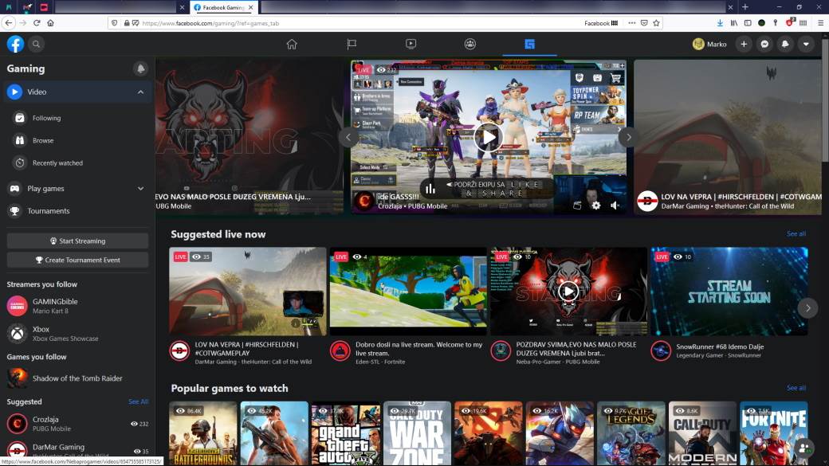Image resolution: width=829 pixels, height=466 pixels.
Task: Open Tournaments in the sidebar
Action: click(49, 211)
